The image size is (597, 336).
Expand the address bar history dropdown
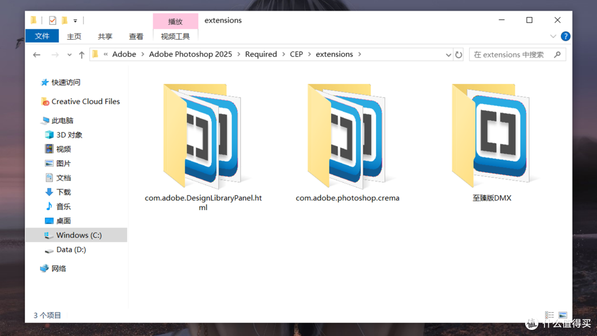click(448, 55)
